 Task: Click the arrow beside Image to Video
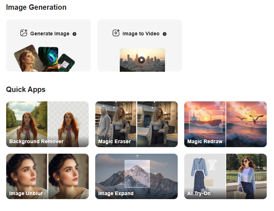165,34
